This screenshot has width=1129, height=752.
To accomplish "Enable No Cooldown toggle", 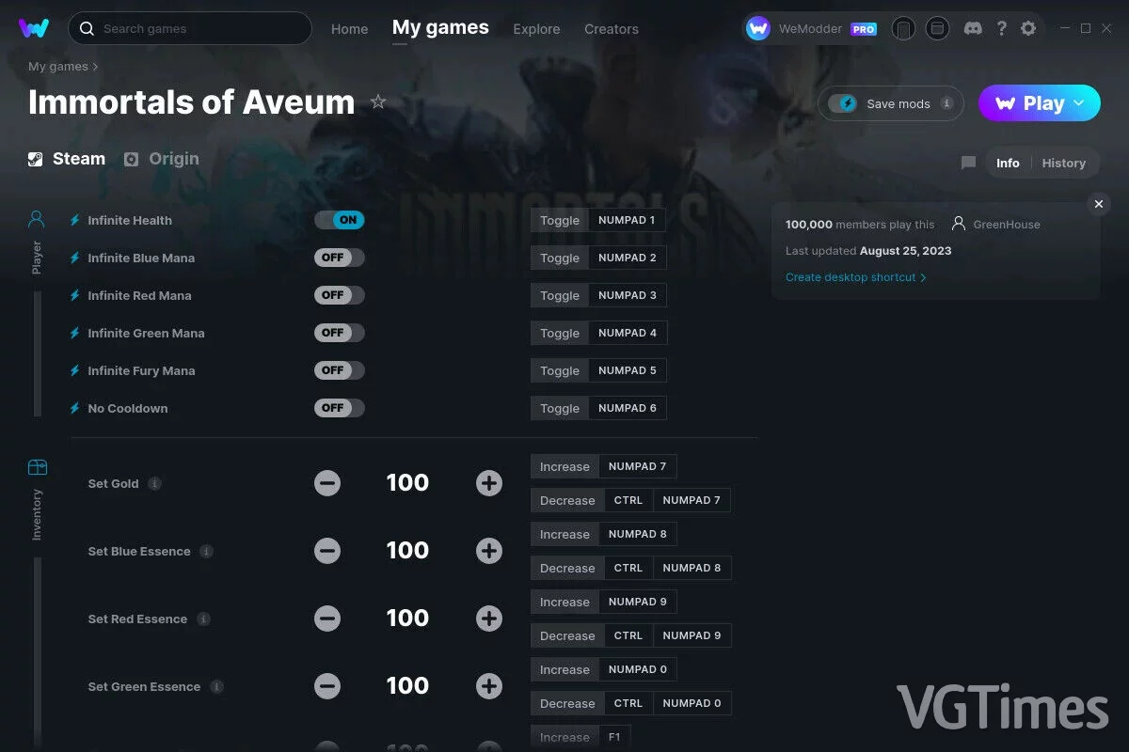I will (340, 408).
